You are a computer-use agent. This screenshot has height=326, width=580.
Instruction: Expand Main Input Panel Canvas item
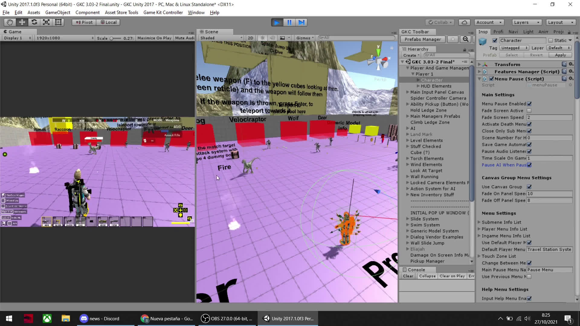click(x=408, y=92)
